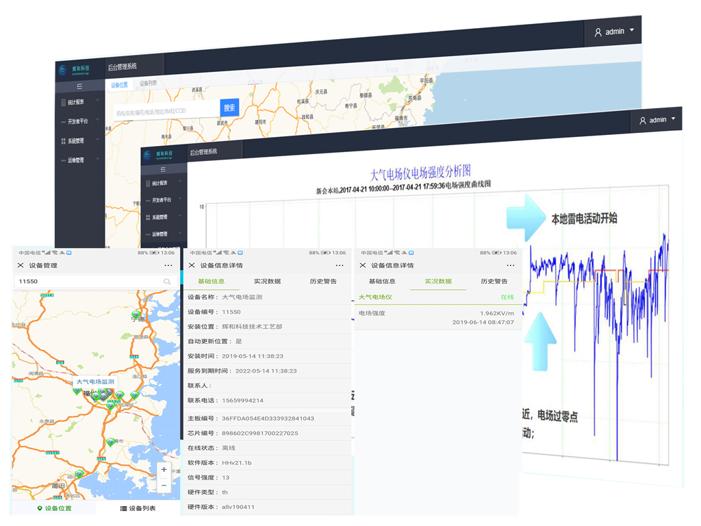The image size is (701, 526).
Task: Switch to the 历史警告 tab
Action: [323, 281]
